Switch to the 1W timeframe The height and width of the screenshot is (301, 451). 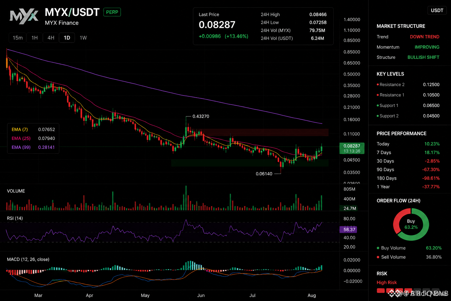[83, 38]
